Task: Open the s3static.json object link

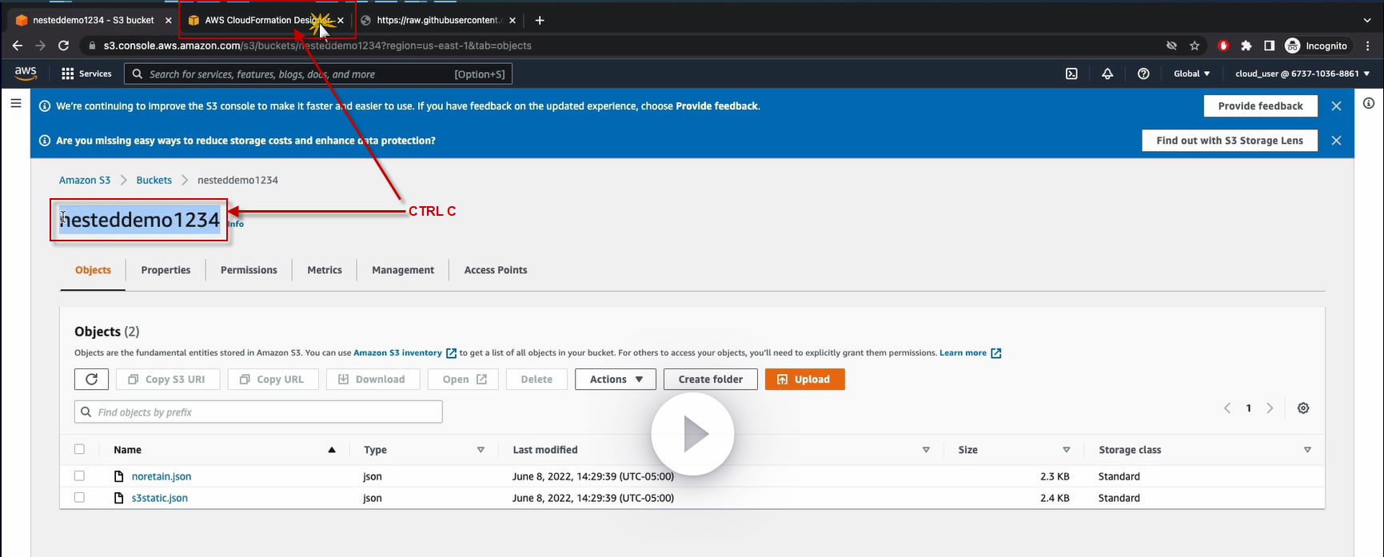Action: pos(160,498)
